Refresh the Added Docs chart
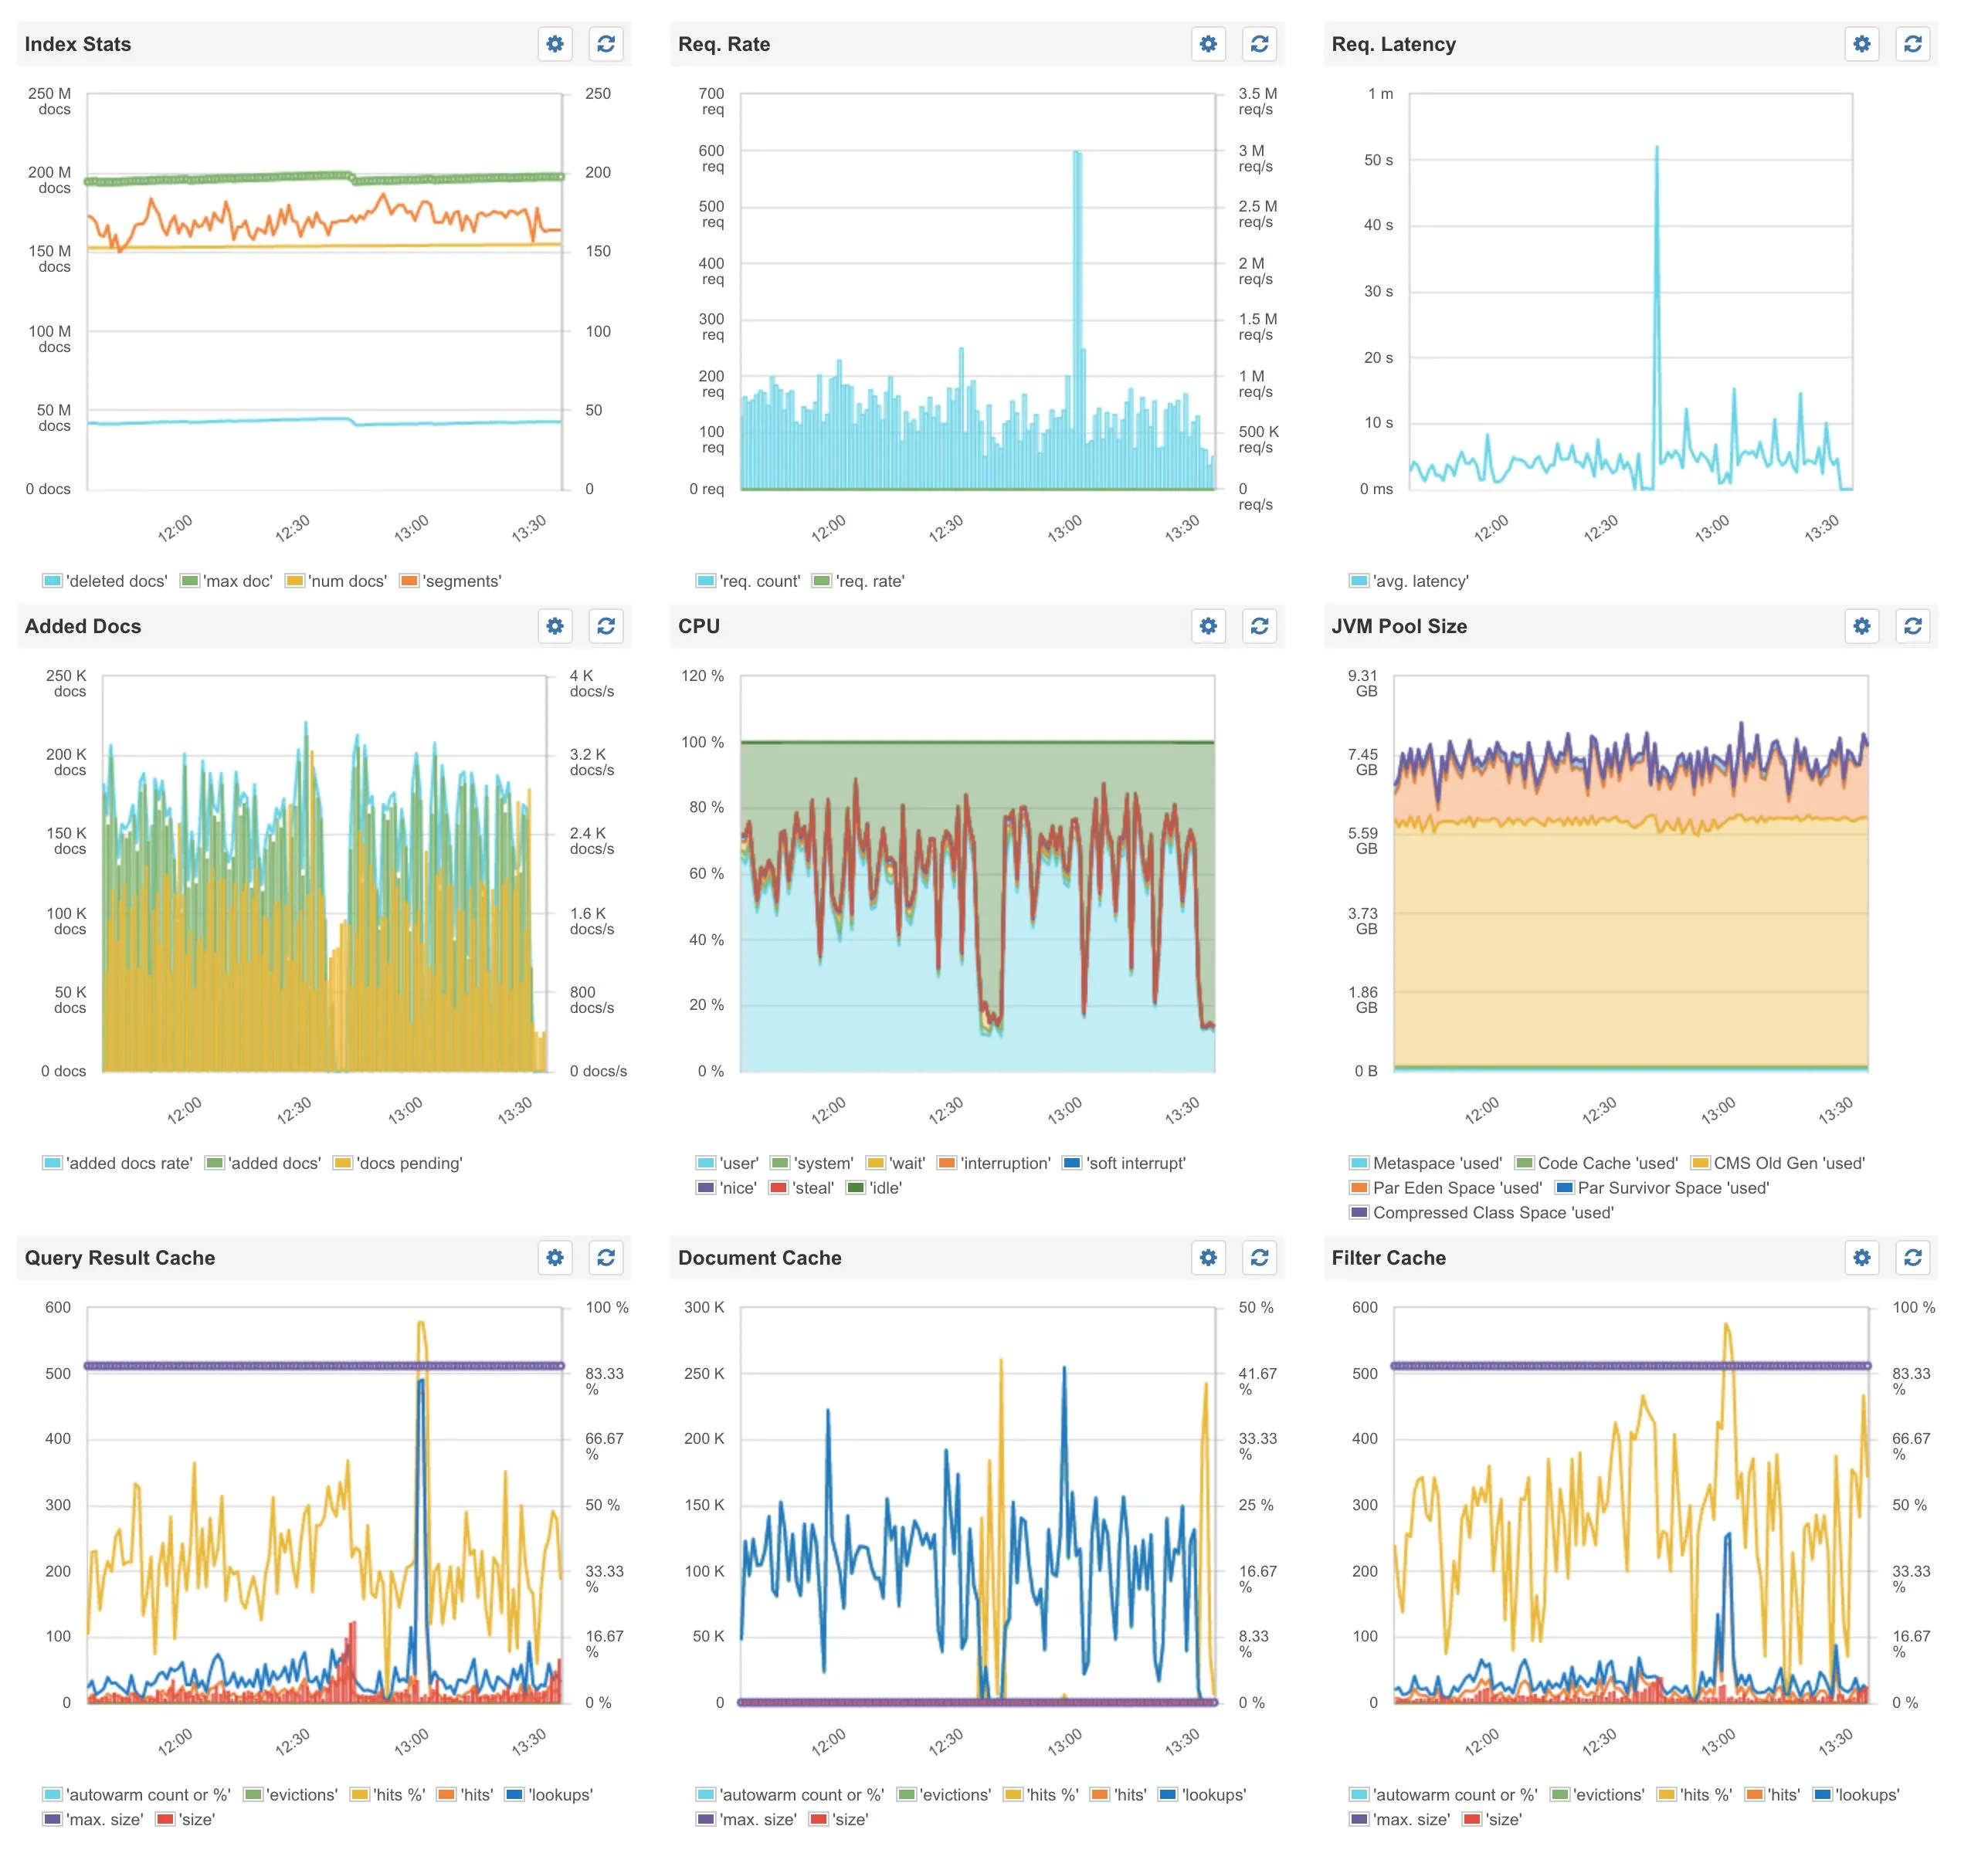The image size is (1988, 1853). [606, 625]
